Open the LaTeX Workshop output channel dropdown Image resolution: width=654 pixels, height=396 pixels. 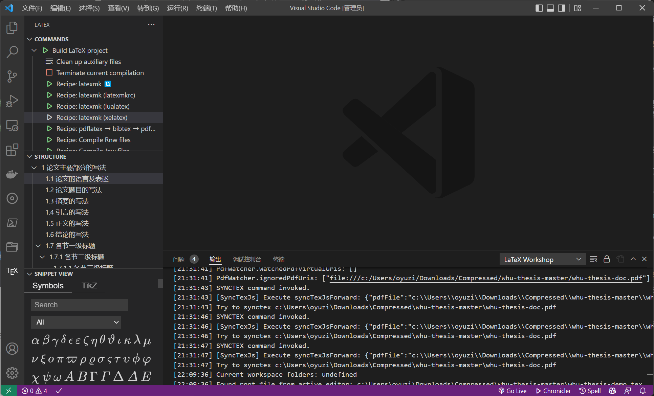543,259
